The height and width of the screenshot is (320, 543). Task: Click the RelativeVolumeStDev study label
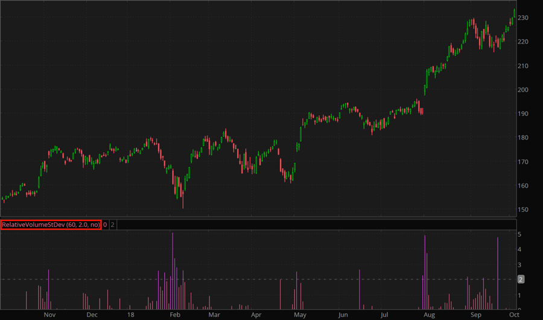tap(51, 225)
